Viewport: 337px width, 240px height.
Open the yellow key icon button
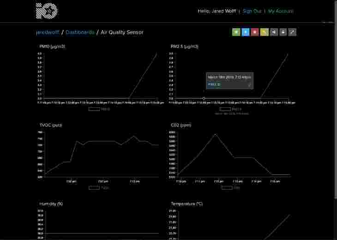coord(264,32)
